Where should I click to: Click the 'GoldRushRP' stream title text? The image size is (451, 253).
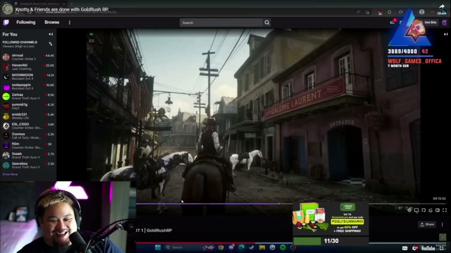click(159, 230)
